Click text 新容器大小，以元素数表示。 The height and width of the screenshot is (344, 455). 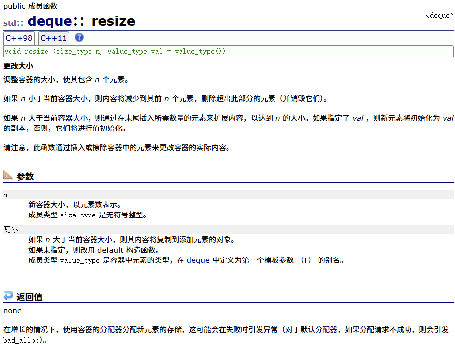75,205
